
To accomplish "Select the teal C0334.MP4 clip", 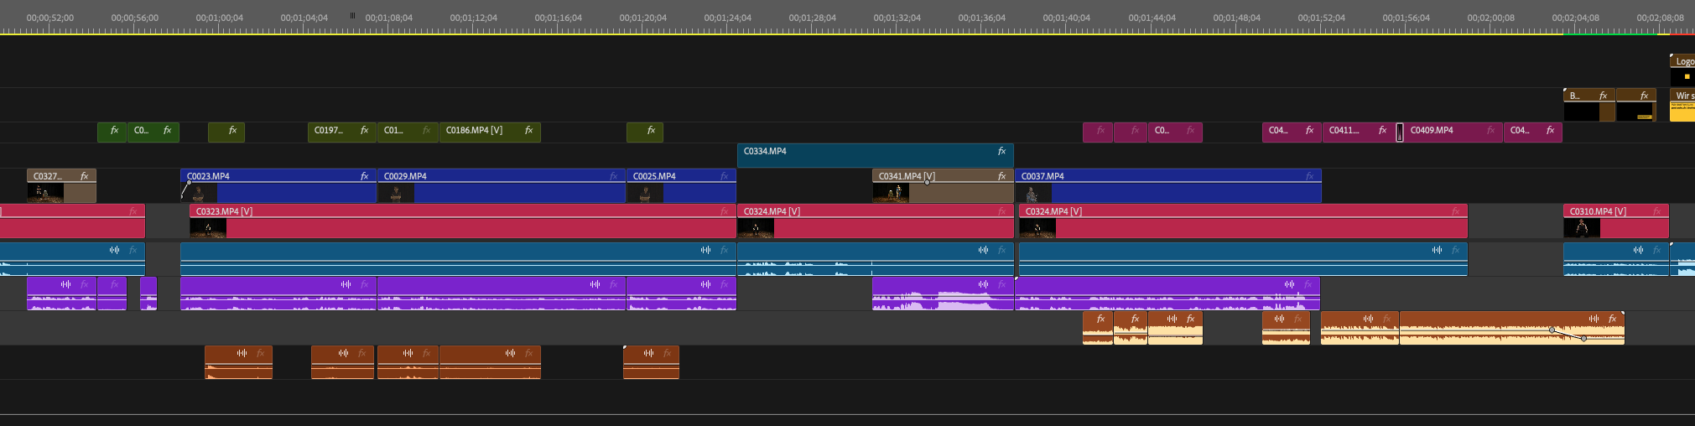I will click(x=876, y=155).
